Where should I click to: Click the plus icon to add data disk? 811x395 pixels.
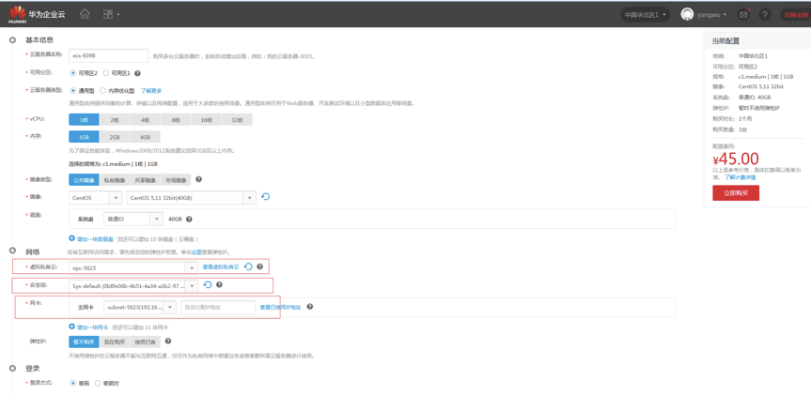click(72, 238)
